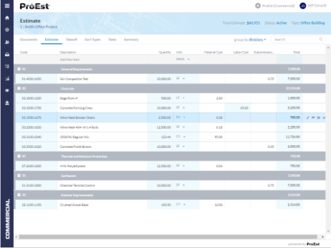Click the horizontal scrollbar at bottom
Image resolution: width=331 pixels, height=248 pixels.
click(x=168, y=237)
